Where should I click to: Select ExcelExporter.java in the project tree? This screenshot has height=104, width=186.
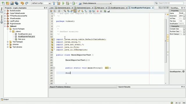25,34
